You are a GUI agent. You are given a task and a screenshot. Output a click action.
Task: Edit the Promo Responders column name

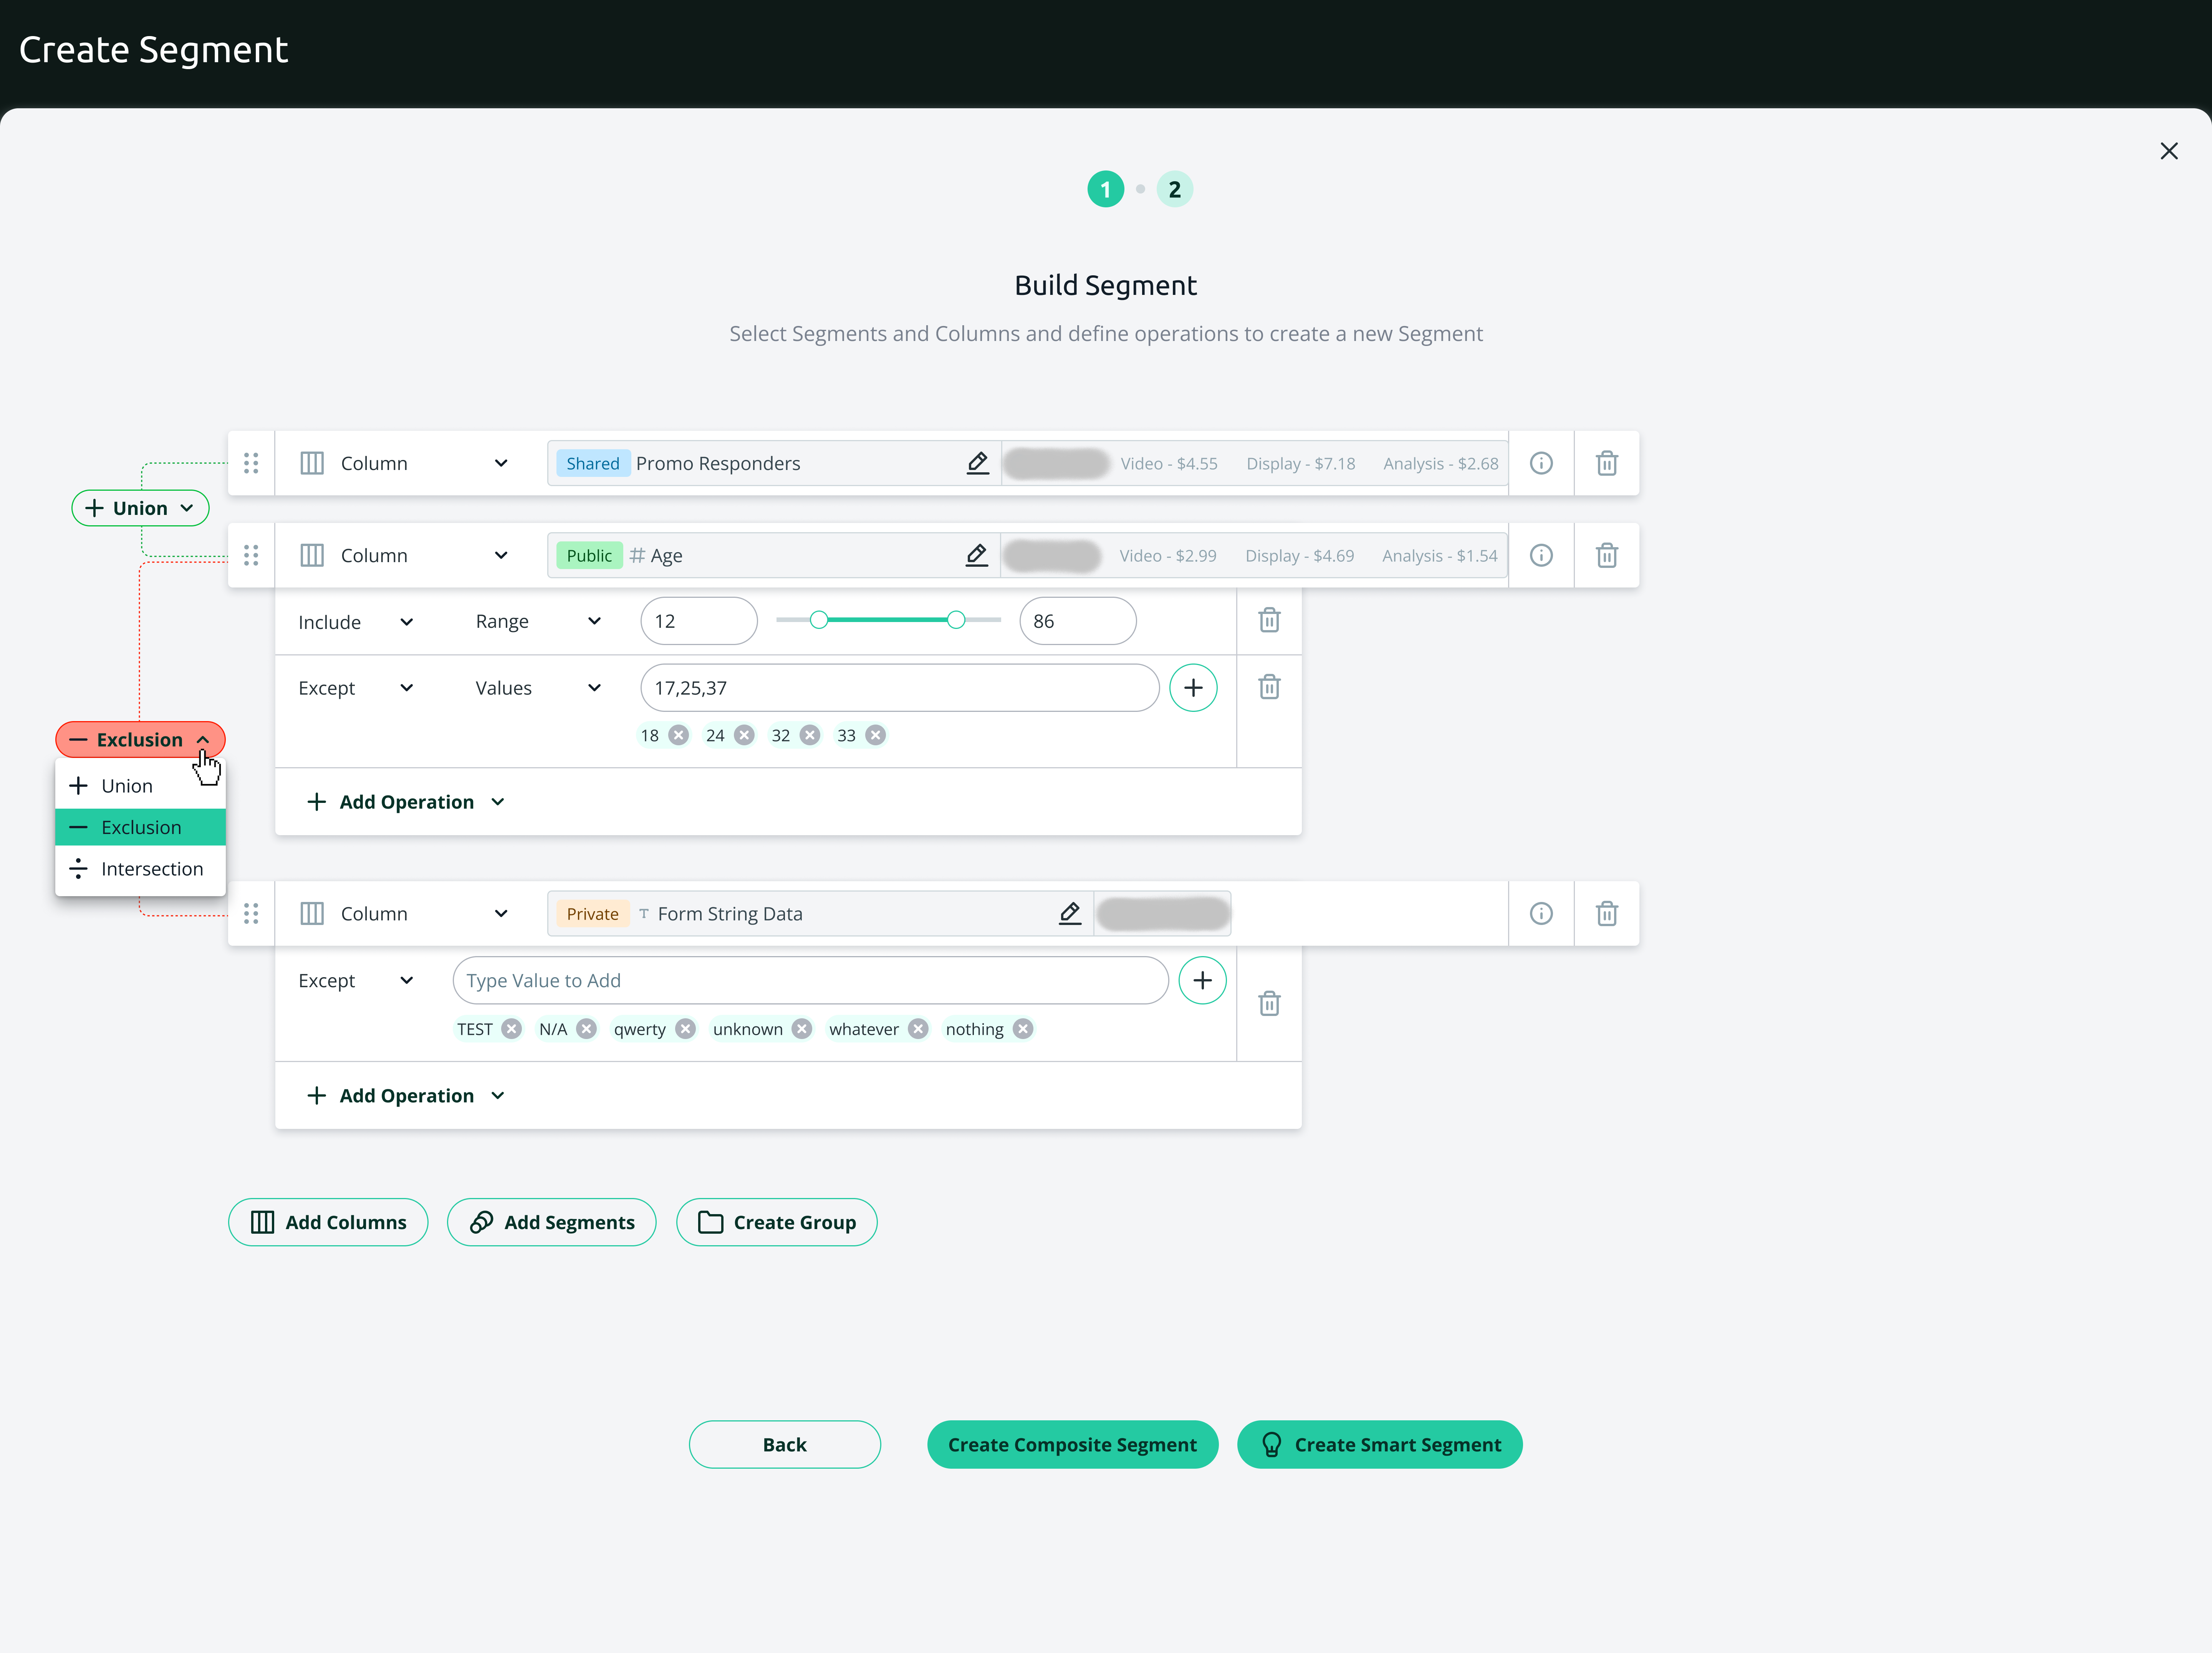coord(977,463)
